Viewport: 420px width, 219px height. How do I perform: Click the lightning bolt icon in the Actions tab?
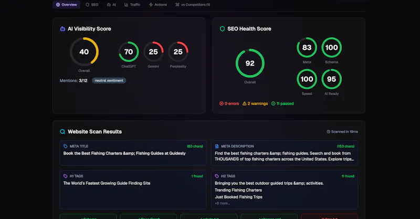coord(151,5)
